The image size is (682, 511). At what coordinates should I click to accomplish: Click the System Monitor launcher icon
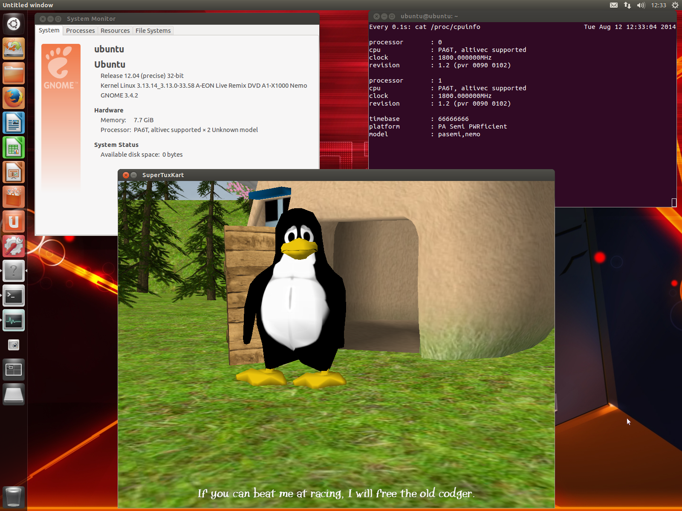14,321
